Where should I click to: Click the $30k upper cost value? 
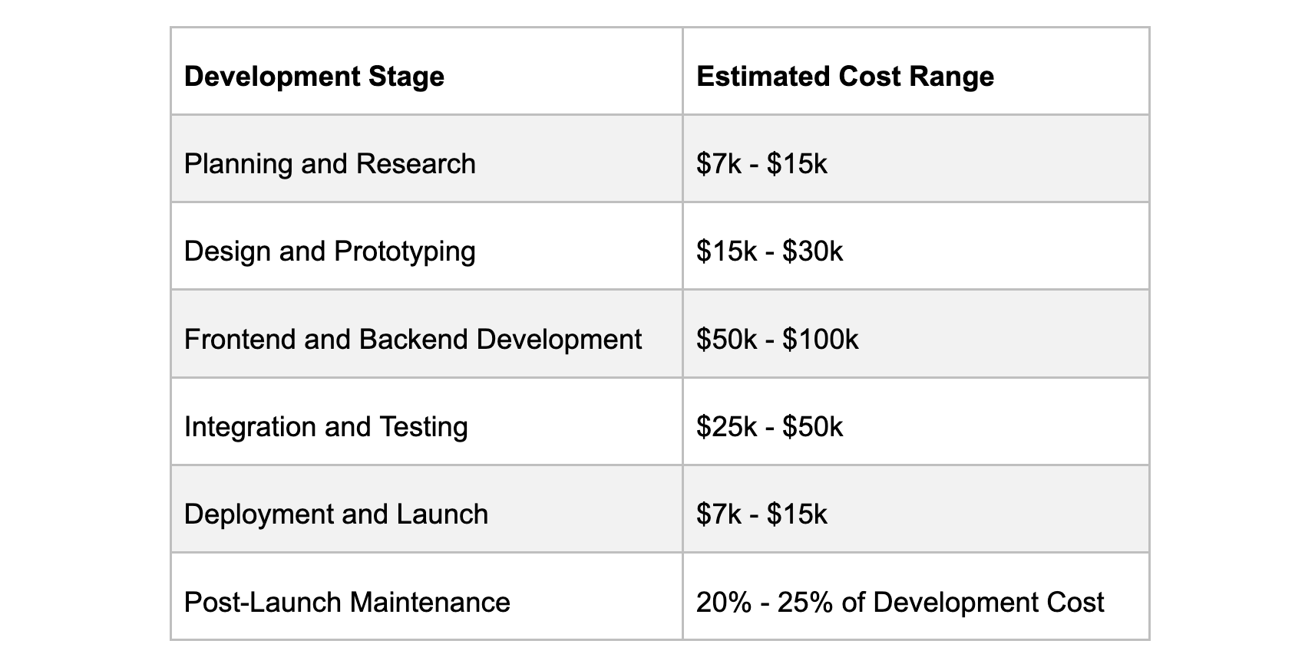click(x=813, y=251)
